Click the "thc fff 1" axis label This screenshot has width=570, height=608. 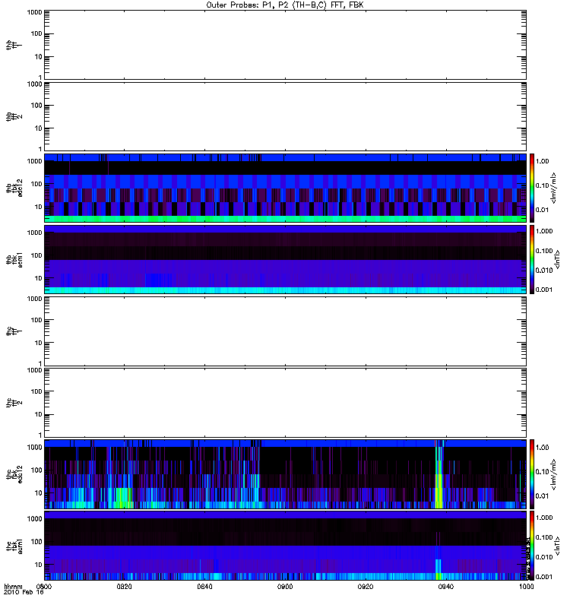[x=14, y=331]
